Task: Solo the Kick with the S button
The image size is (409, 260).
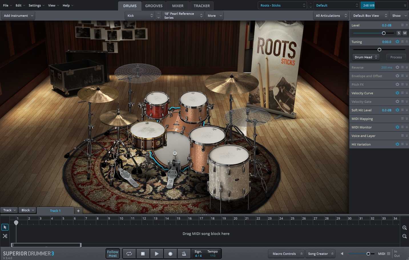Action: (398, 33)
